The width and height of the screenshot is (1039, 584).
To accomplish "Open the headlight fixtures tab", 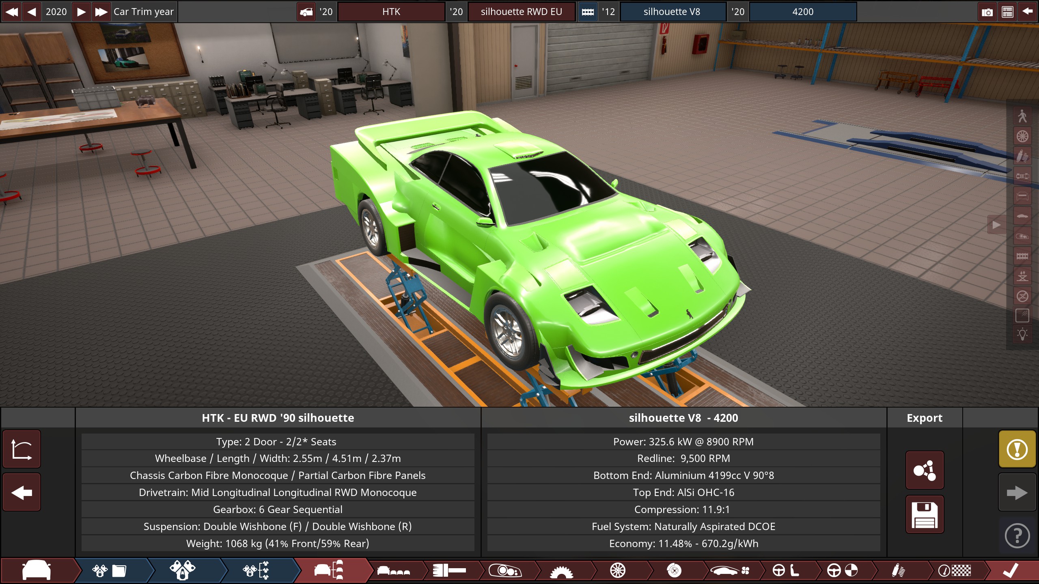I will (x=505, y=571).
